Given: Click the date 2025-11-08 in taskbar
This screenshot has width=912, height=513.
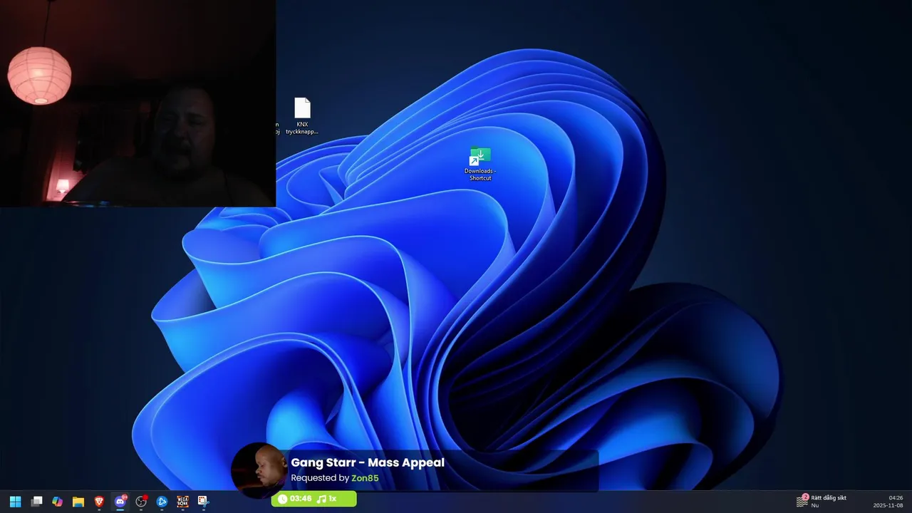Looking at the screenshot, I should point(888,505).
